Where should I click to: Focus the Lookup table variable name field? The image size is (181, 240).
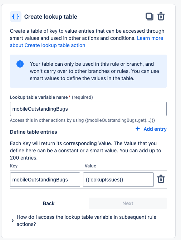coord(88,109)
